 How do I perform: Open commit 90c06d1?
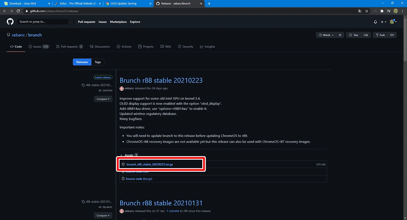(x=107, y=207)
